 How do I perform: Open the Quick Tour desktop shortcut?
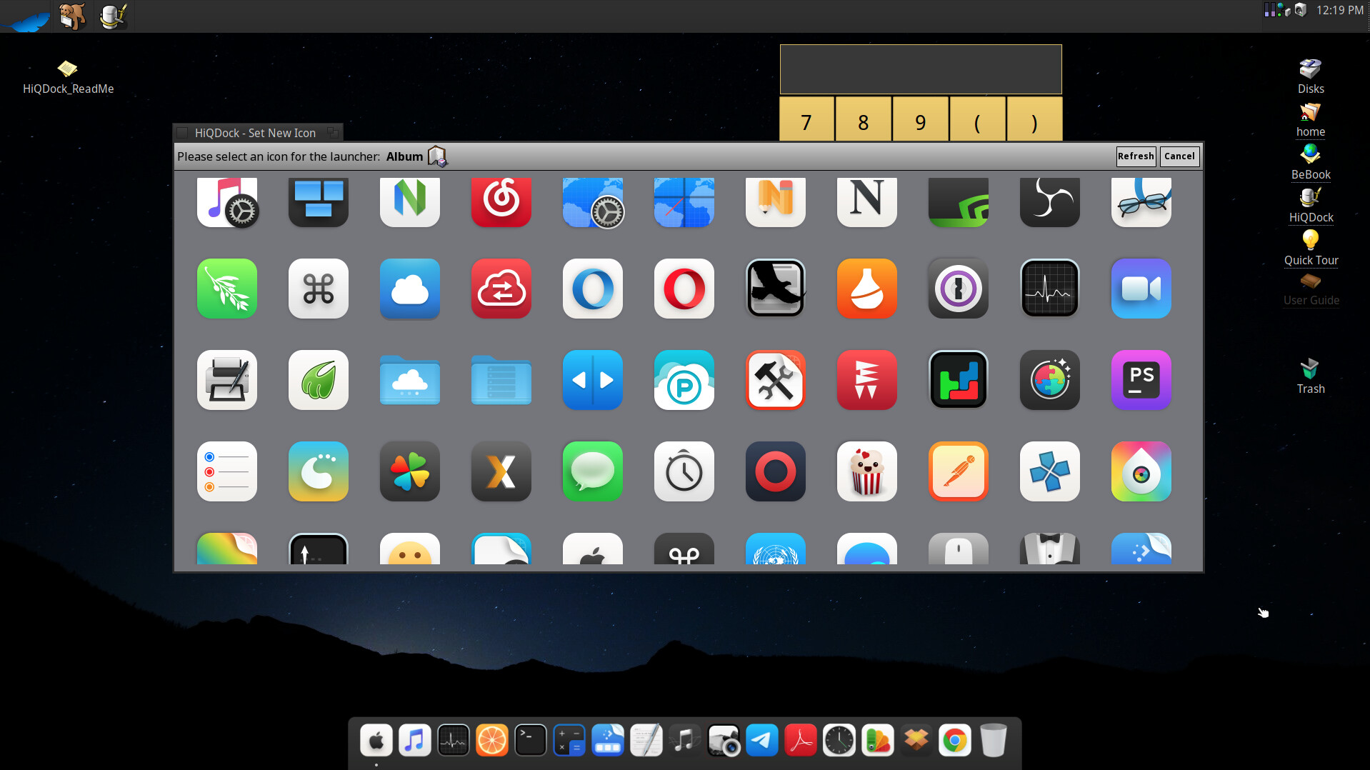click(x=1310, y=247)
